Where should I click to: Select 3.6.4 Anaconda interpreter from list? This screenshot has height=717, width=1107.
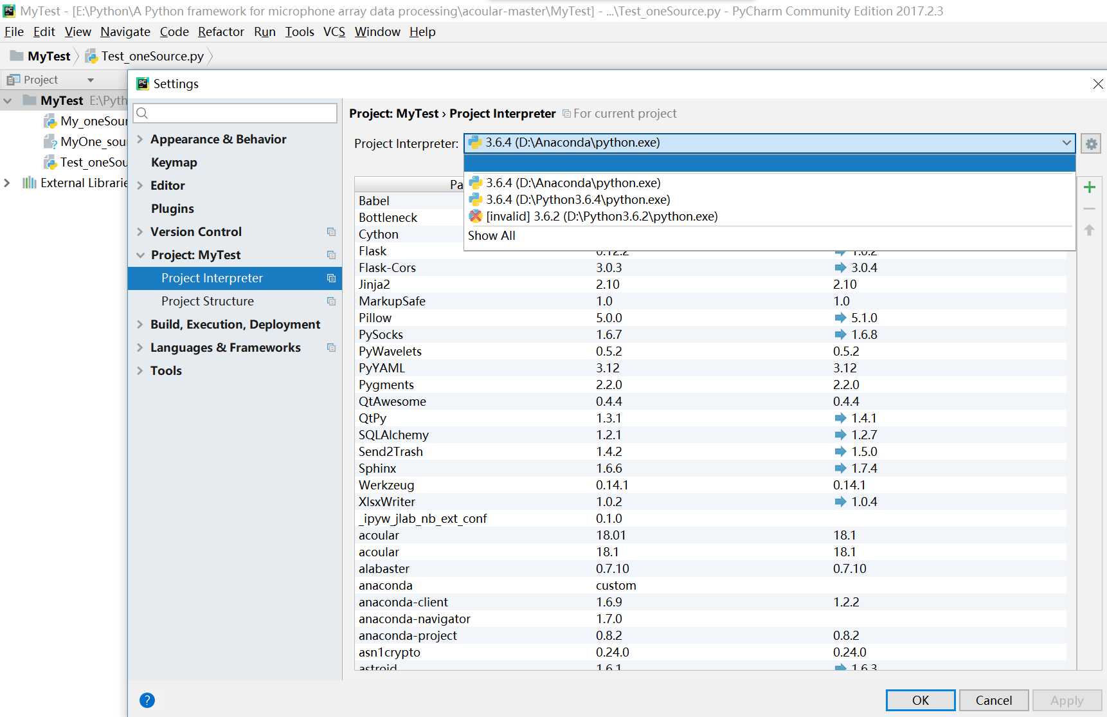pos(770,183)
